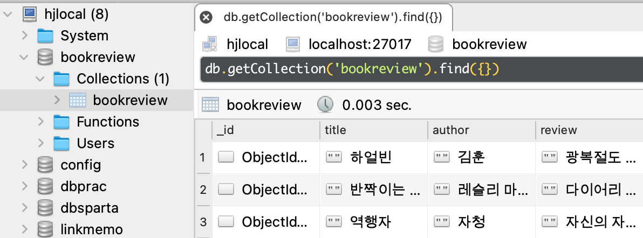
Task: Click the string type icon beside 자신의 자
Action: click(x=550, y=222)
